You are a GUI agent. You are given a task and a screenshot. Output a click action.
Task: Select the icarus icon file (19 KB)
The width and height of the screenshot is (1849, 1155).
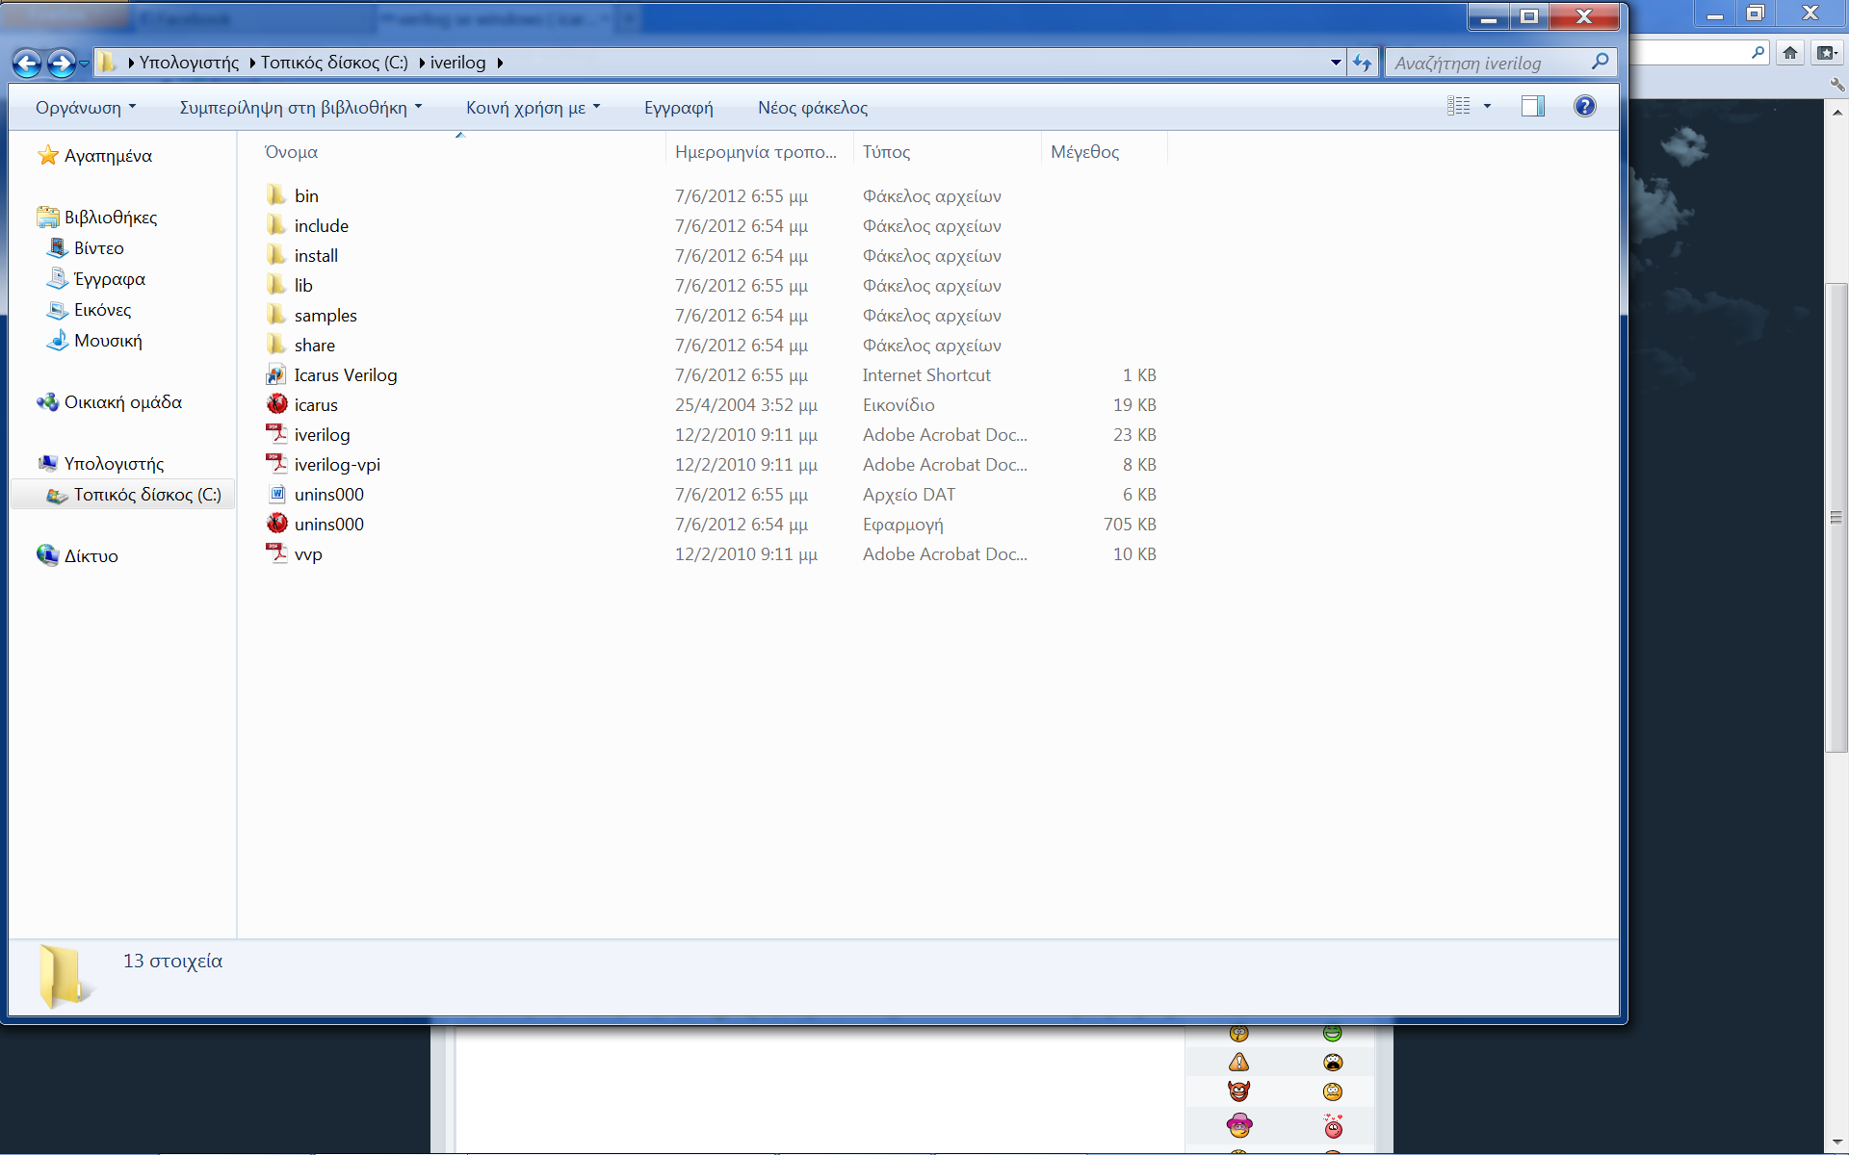click(277, 404)
